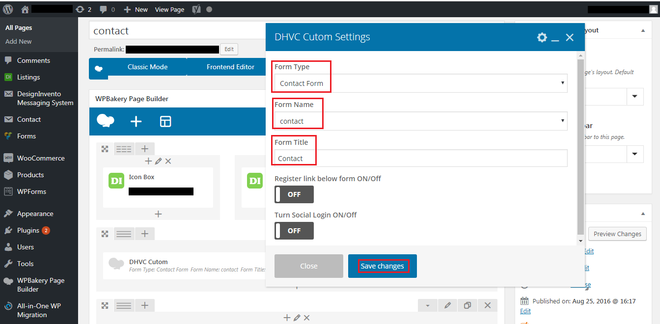The height and width of the screenshot is (324, 660).
Task: Open the gear settings in DHVC Cutom Settings
Action: [542, 37]
